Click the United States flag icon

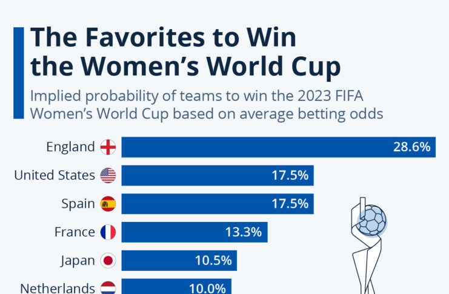[x=108, y=175]
